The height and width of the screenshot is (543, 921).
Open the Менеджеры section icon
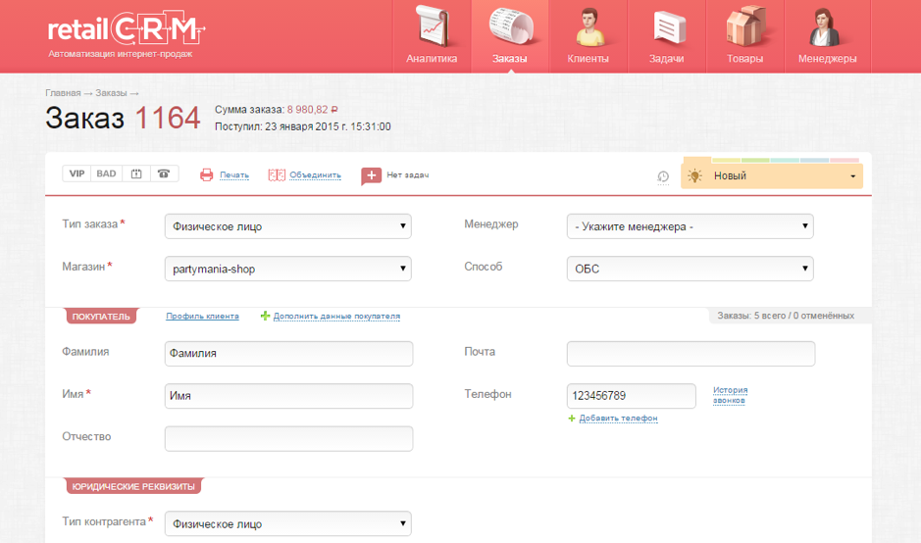pyautogui.click(x=827, y=27)
